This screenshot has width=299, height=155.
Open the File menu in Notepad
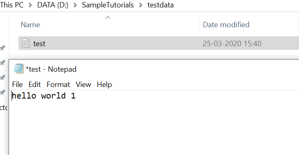click(x=17, y=85)
